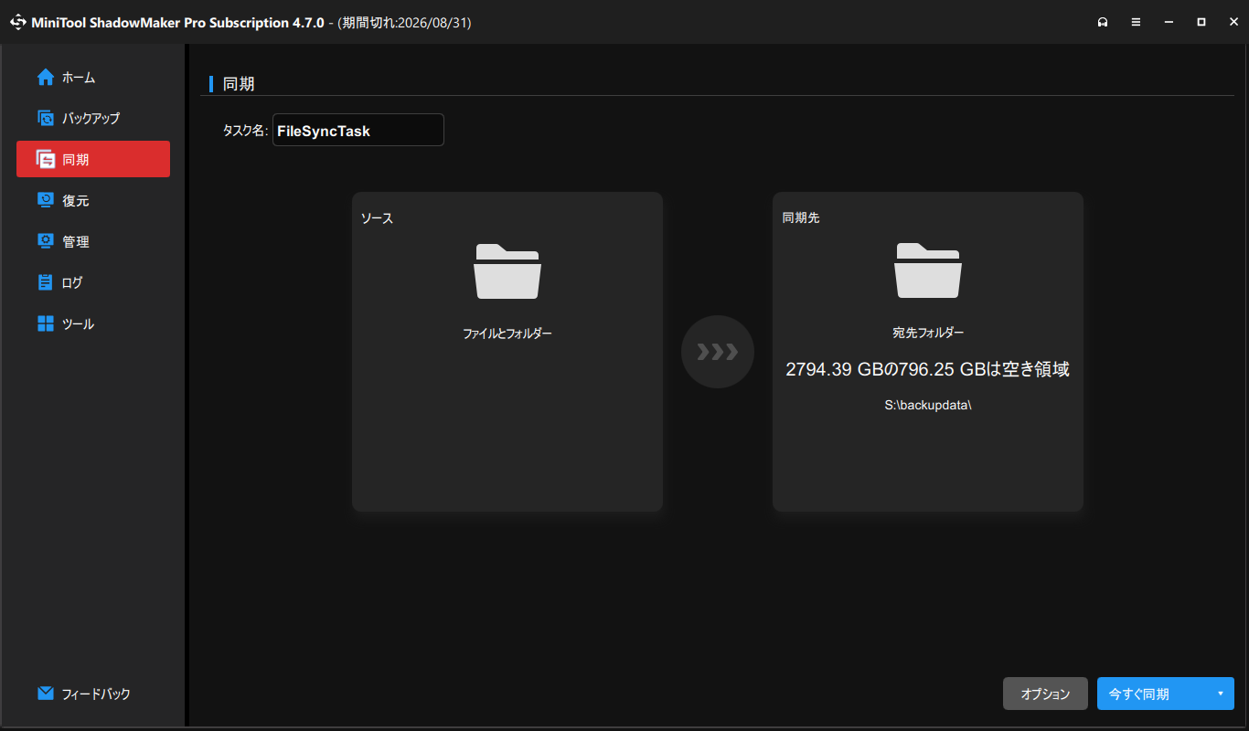Click the manage (管理) monitor icon
Screen dimensions: 1249x731
tap(46, 241)
